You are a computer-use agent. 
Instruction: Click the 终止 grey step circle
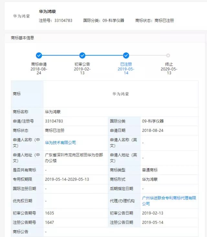[168, 55]
